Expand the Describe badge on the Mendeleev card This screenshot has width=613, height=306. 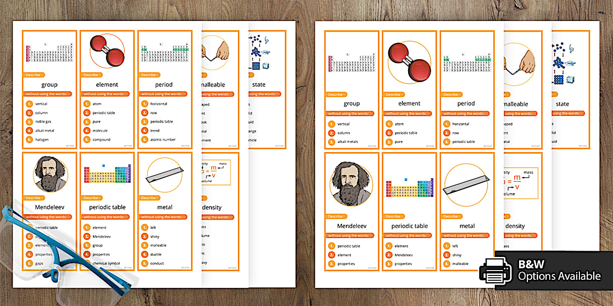click(x=34, y=198)
